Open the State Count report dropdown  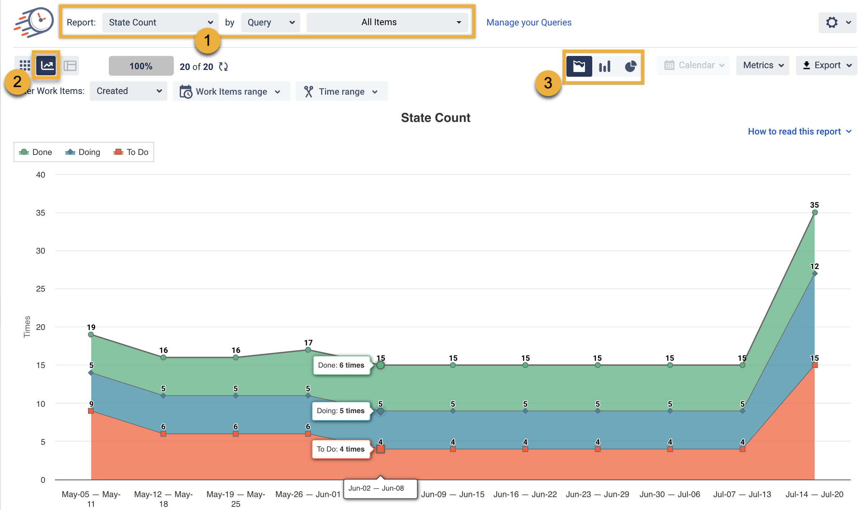pos(160,23)
